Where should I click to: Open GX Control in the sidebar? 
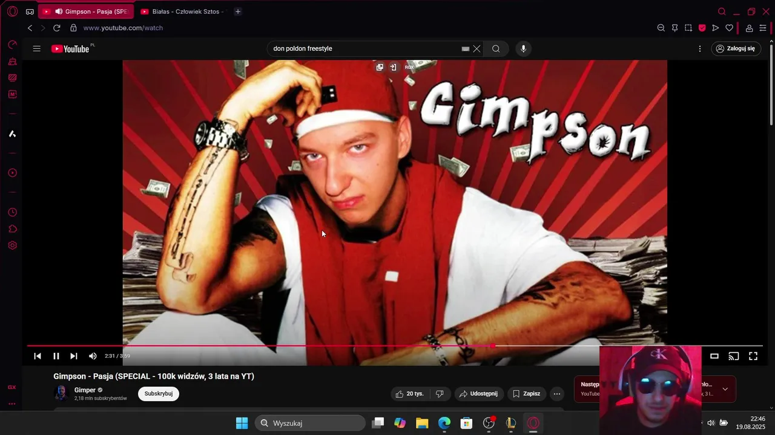[x=12, y=45]
